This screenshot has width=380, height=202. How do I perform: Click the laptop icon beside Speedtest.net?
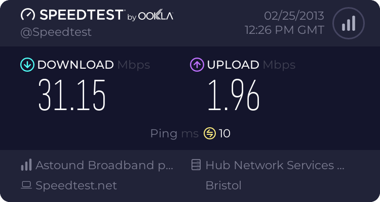click(26, 185)
